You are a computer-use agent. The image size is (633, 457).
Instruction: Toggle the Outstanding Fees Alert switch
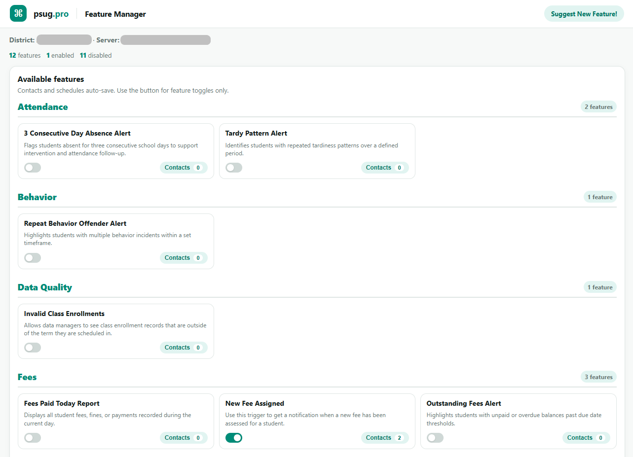pyautogui.click(x=435, y=438)
